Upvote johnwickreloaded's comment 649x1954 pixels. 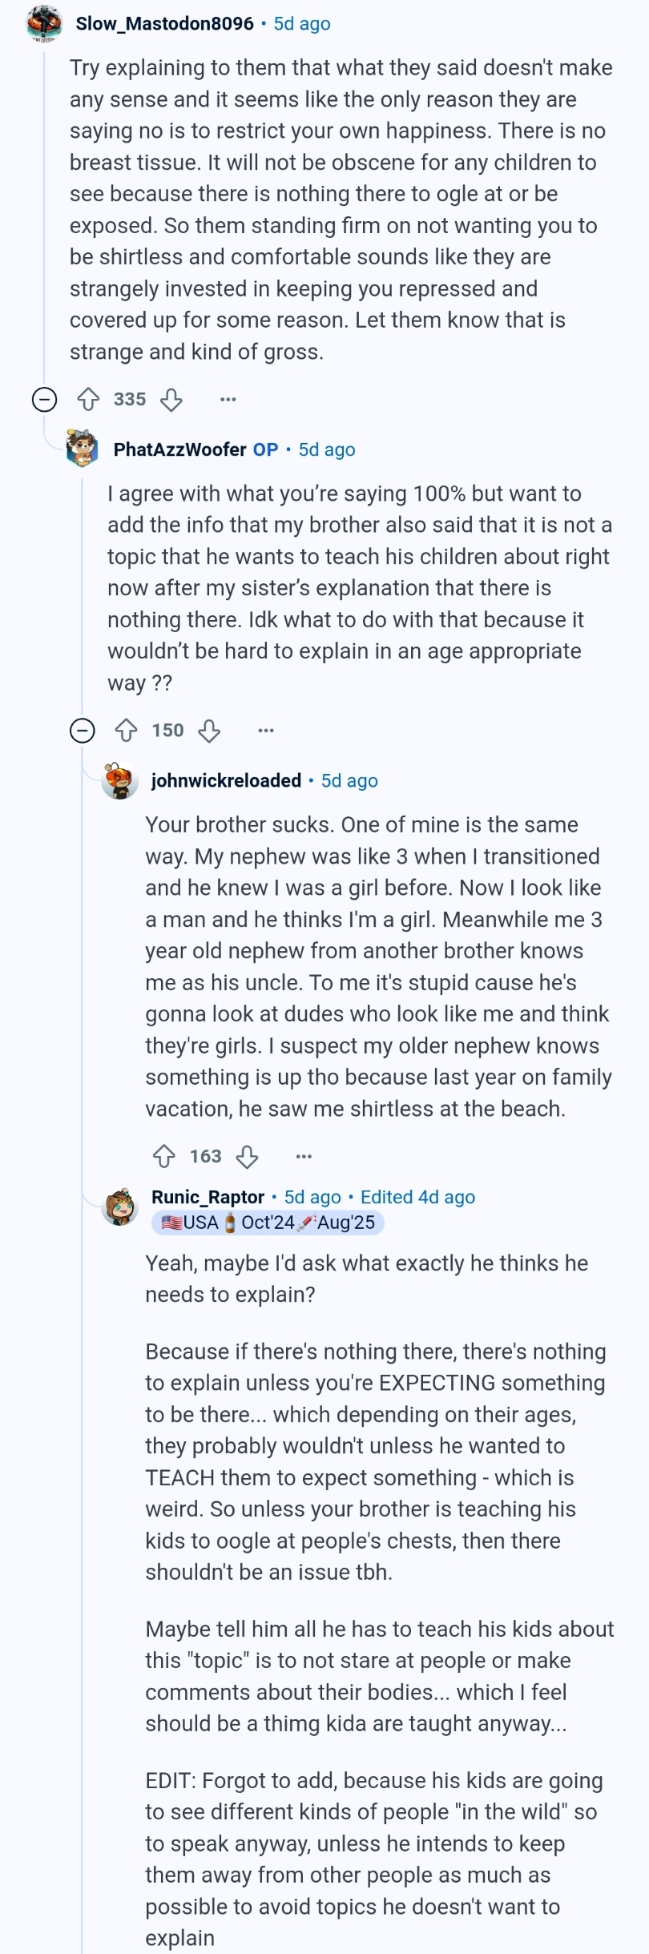click(x=164, y=1156)
